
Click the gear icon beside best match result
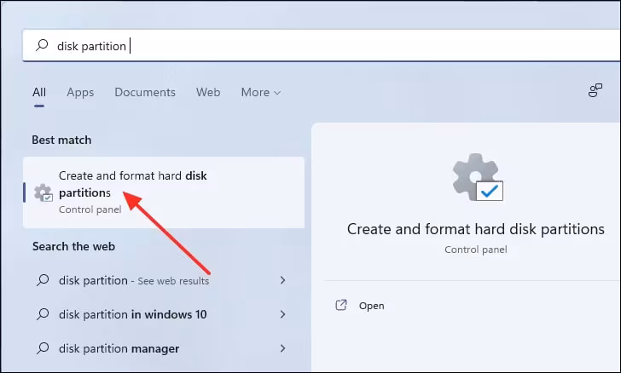tap(43, 192)
